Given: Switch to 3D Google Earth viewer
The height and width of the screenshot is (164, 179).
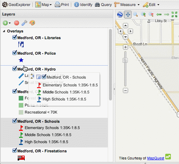Looking at the screenshot, I should pos(120,14).
